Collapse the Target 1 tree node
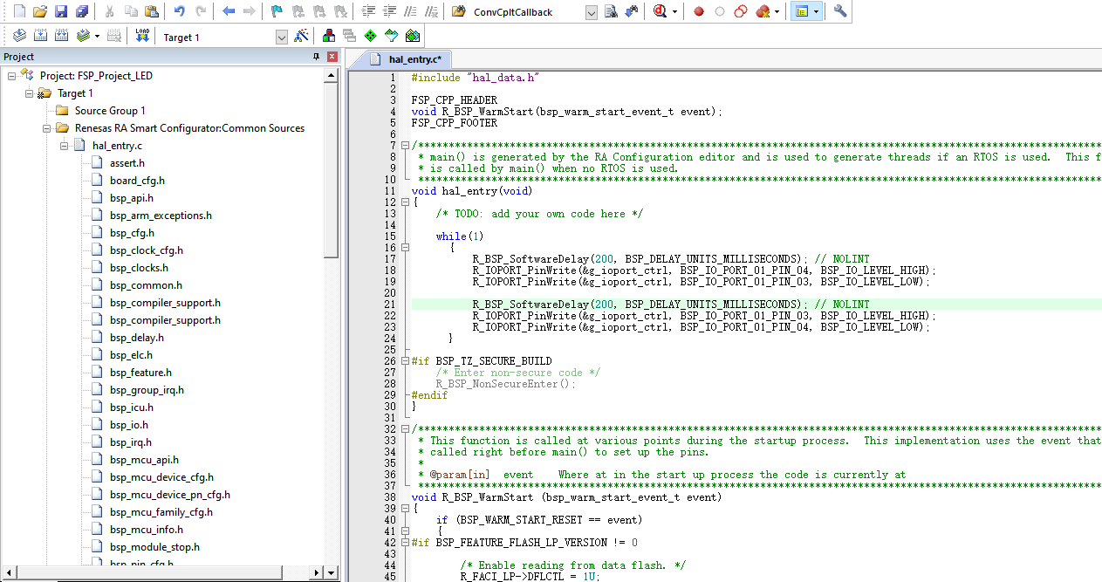This screenshot has height=582, width=1102. click(x=30, y=93)
